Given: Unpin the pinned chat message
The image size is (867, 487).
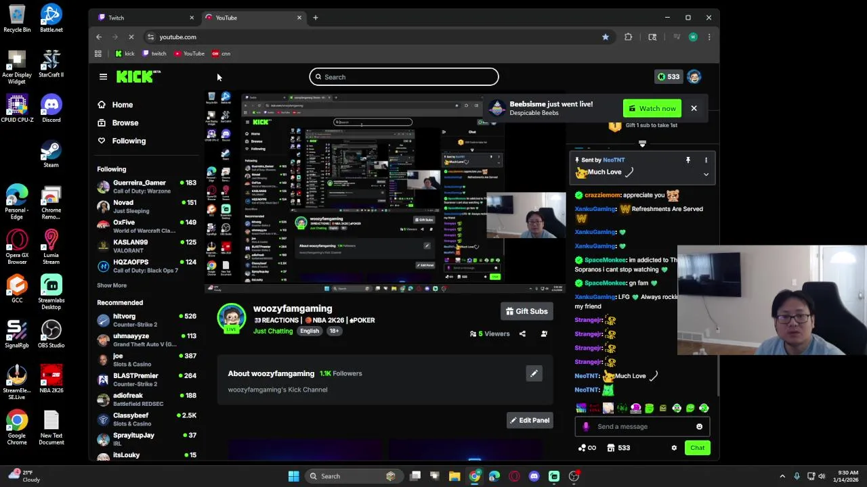Looking at the screenshot, I should [x=688, y=160].
